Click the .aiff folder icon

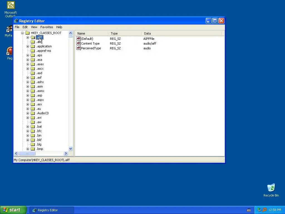[33, 37]
